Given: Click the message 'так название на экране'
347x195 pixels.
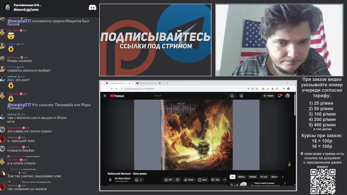Looking at the screenshot, I should pyautogui.click(x=27, y=189).
